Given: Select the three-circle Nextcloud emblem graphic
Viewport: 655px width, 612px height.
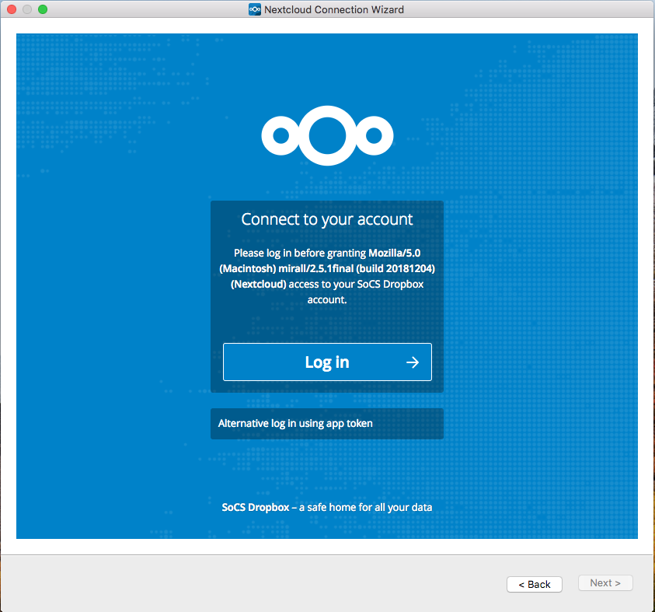Looking at the screenshot, I should [327, 134].
